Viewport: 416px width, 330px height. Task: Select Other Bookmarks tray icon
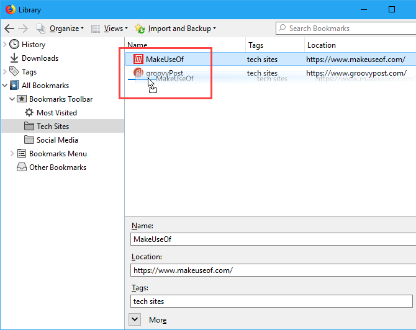pos(22,167)
